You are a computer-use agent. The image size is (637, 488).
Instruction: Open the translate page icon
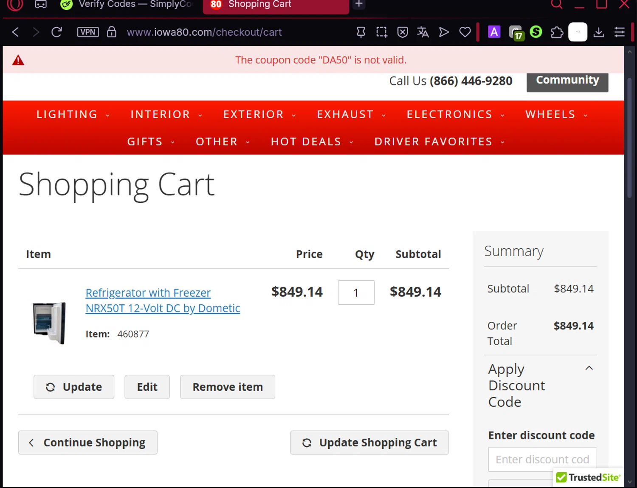[423, 32]
